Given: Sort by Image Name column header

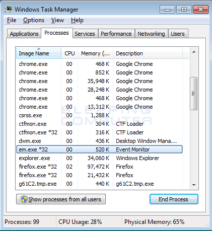Looking at the screenshot, I should (39, 53).
